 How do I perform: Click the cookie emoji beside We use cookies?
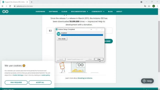(x=24, y=65)
